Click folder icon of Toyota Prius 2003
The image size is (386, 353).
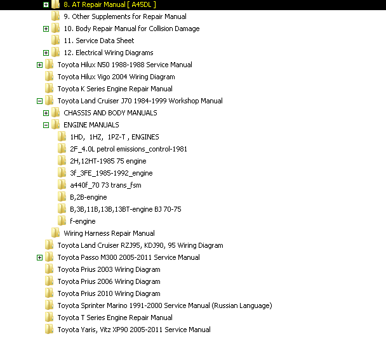pyautogui.click(x=50, y=269)
